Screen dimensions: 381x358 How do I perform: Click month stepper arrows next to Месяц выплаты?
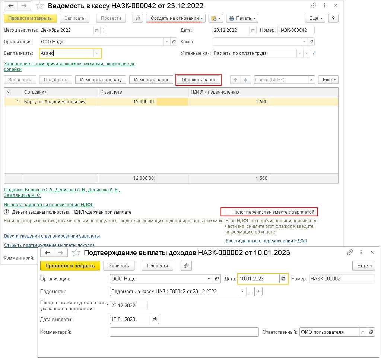pos(104,30)
